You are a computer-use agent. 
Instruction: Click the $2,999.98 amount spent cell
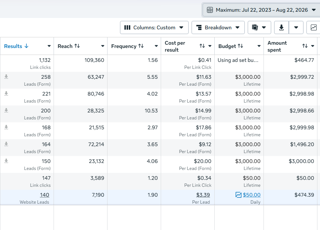[290, 131]
